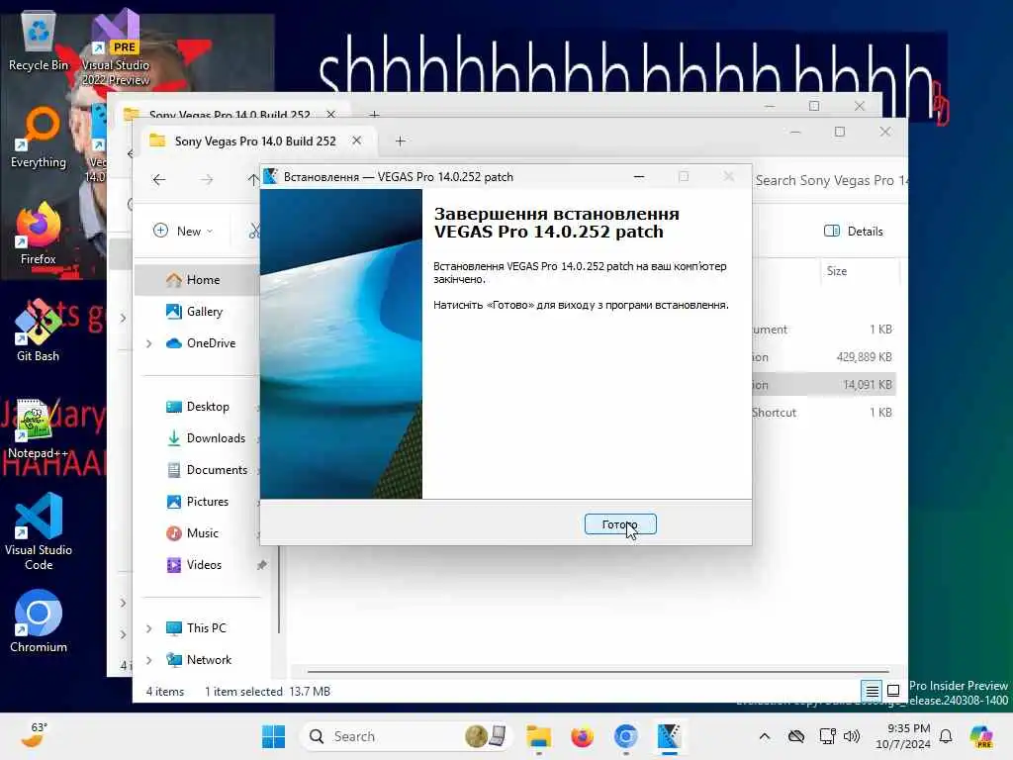Expand the OneDrive tree node
1013x760 pixels.
tap(149, 343)
